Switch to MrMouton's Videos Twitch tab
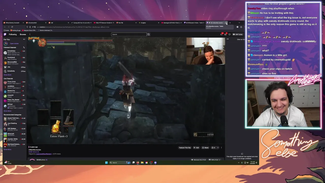This screenshot has width=325, height=183. (194, 23)
